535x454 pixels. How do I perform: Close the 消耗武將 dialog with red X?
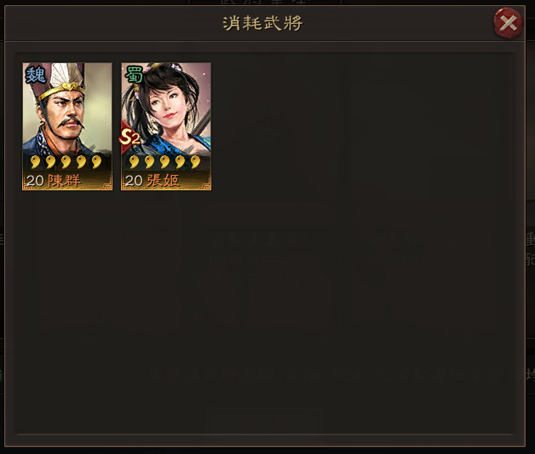pos(508,23)
